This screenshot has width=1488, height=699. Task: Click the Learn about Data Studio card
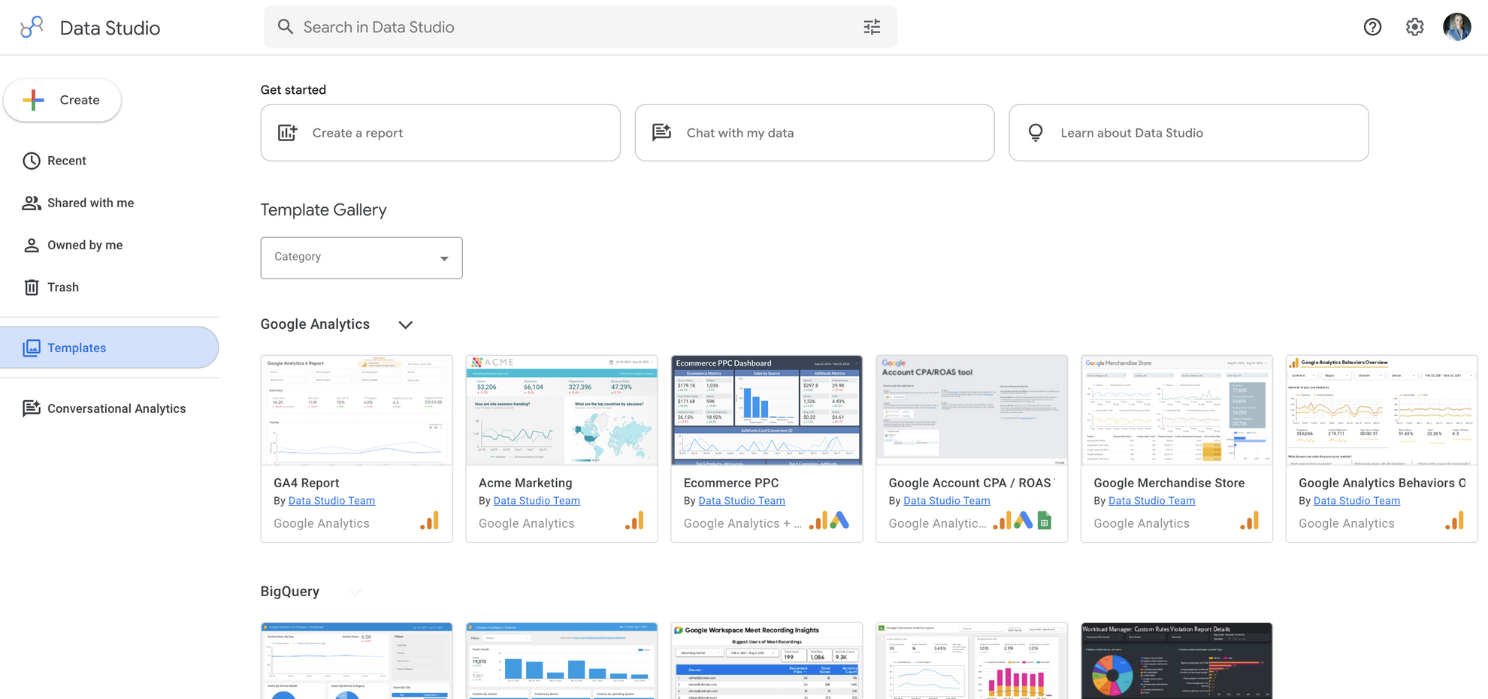click(x=1189, y=133)
